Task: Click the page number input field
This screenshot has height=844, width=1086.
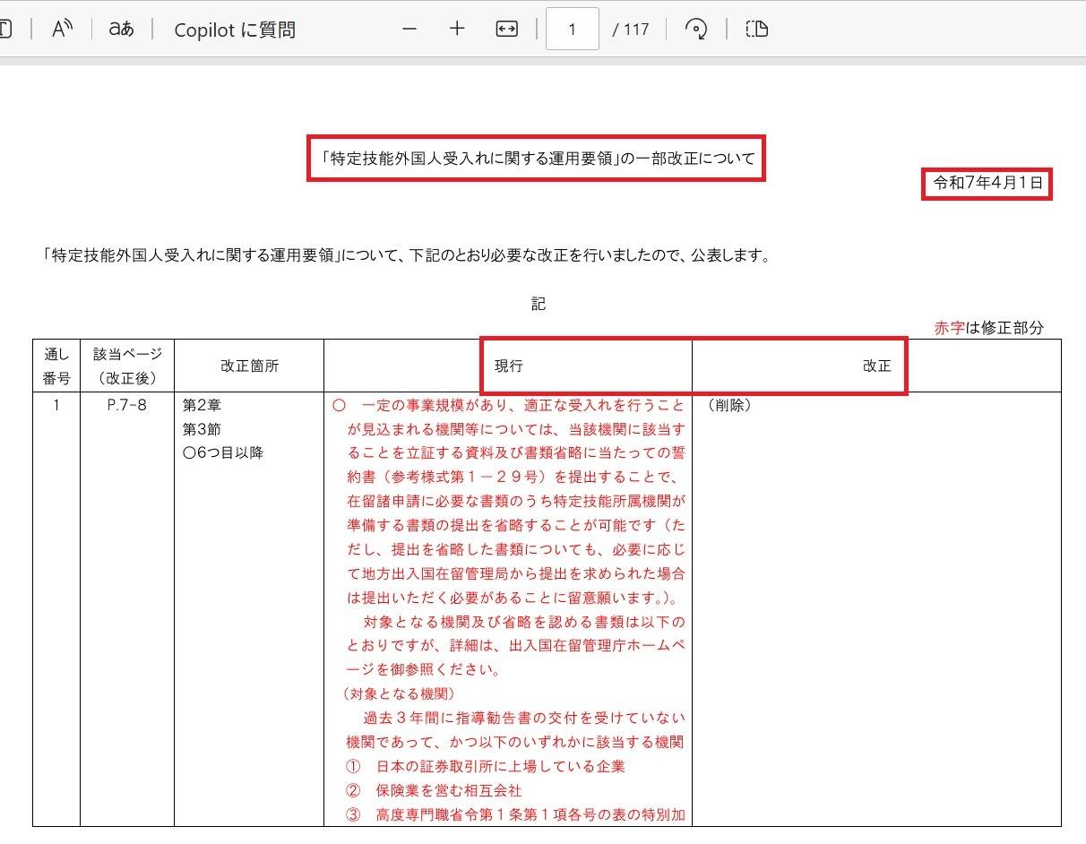Action: coord(572,30)
